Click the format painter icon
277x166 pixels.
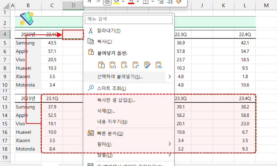click(179, 2)
